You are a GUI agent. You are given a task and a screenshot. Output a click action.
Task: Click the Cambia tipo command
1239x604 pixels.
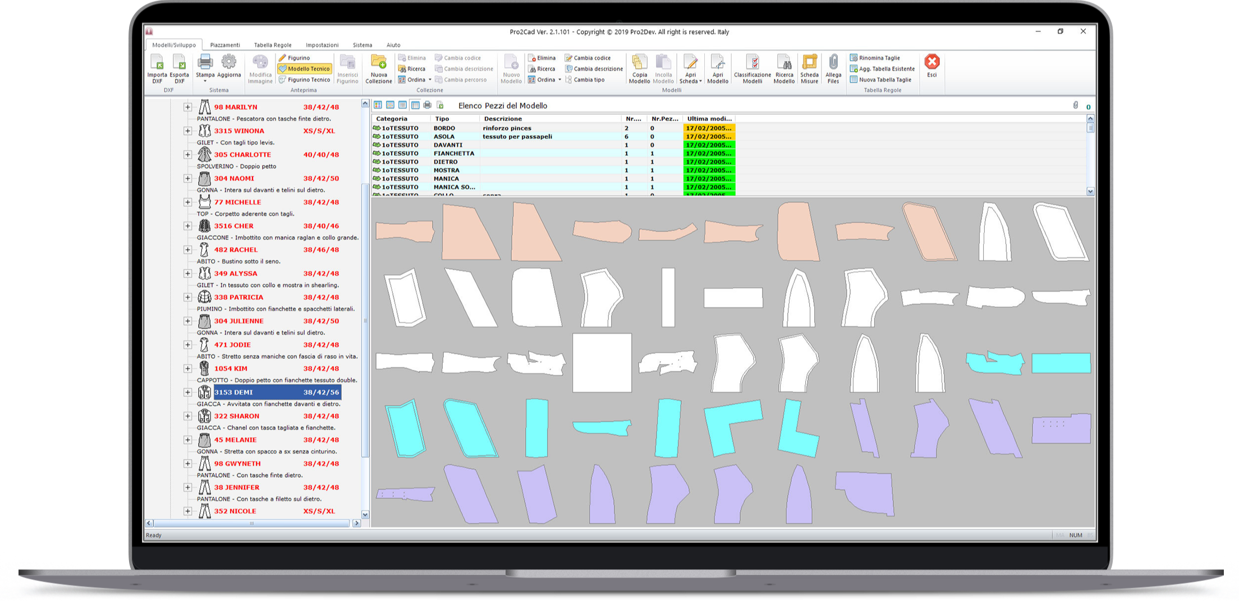(x=585, y=80)
